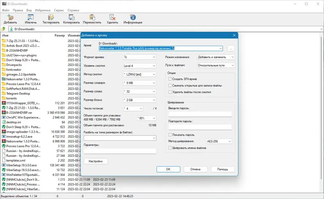Click the Переместить toolbar icon

pos(92,17)
